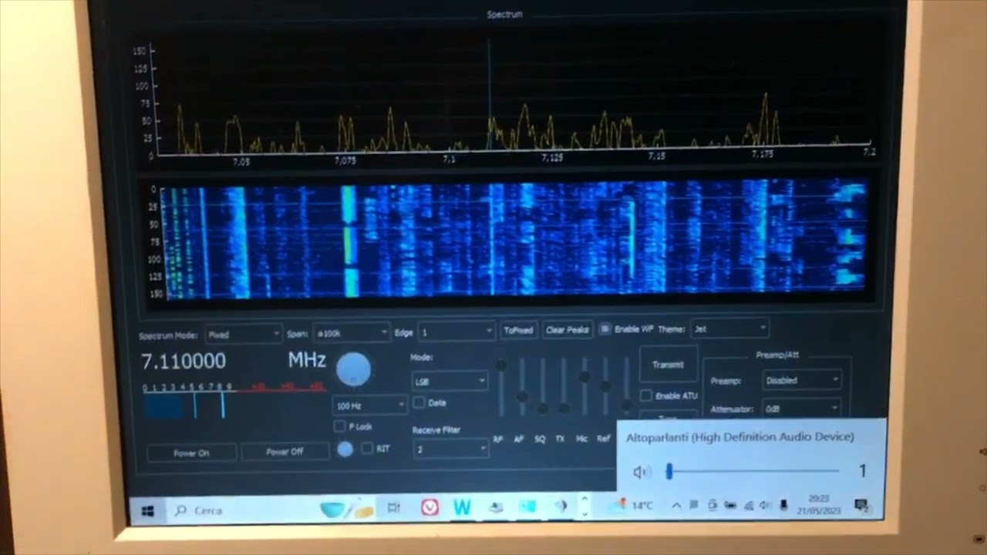Open the Spectrum Mode dropdown

tap(243, 335)
